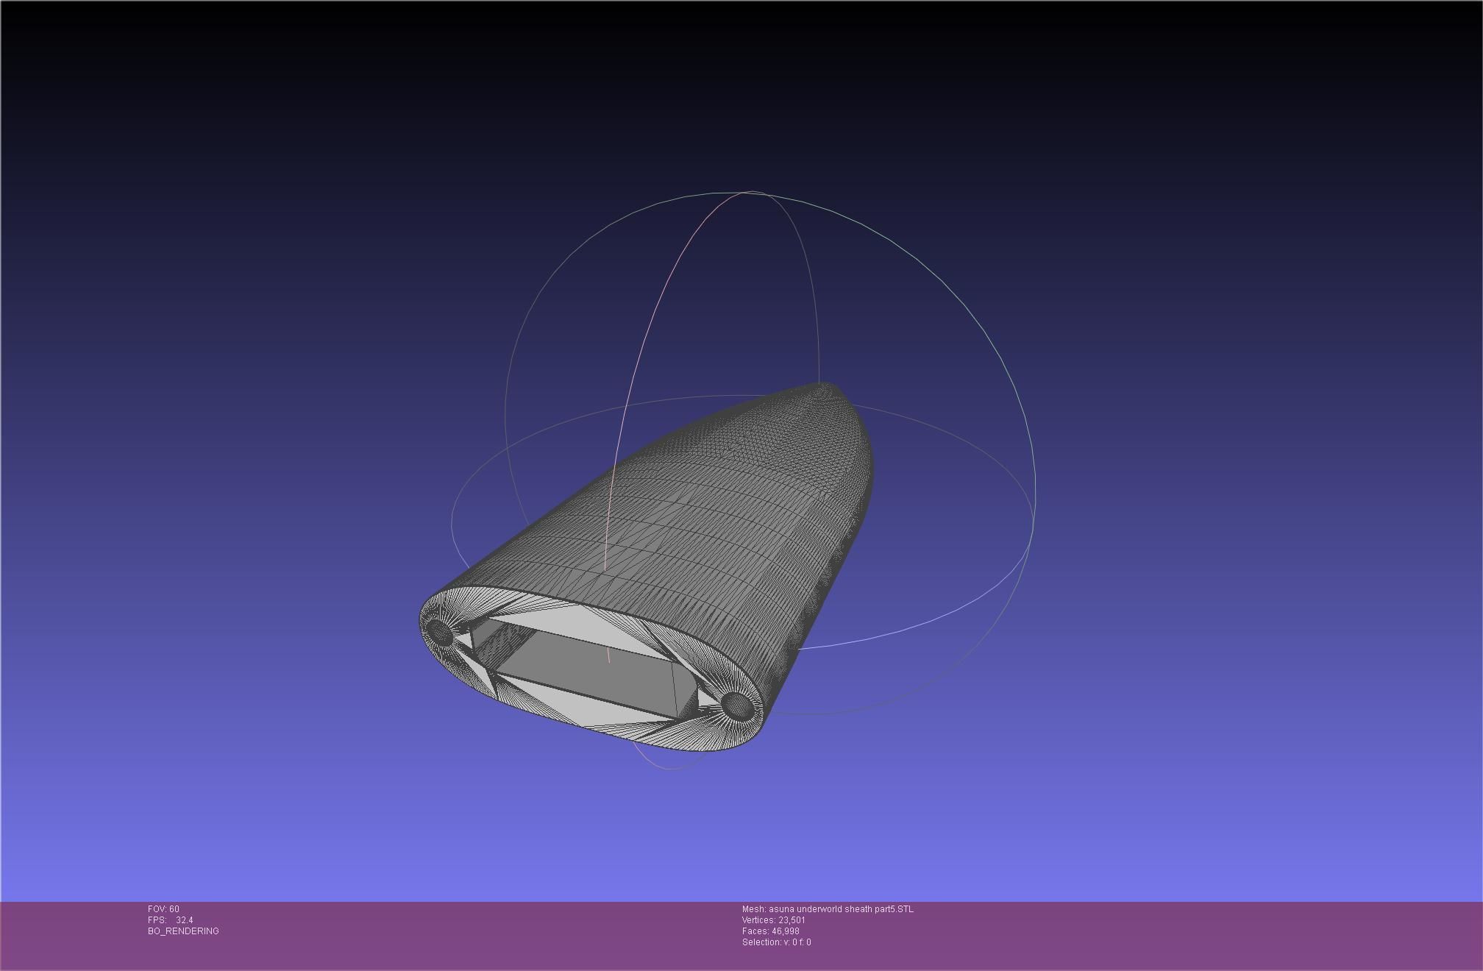Click the horizontal trackball ring left edge
Screen dimensions: 1483x971
[x=452, y=522]
